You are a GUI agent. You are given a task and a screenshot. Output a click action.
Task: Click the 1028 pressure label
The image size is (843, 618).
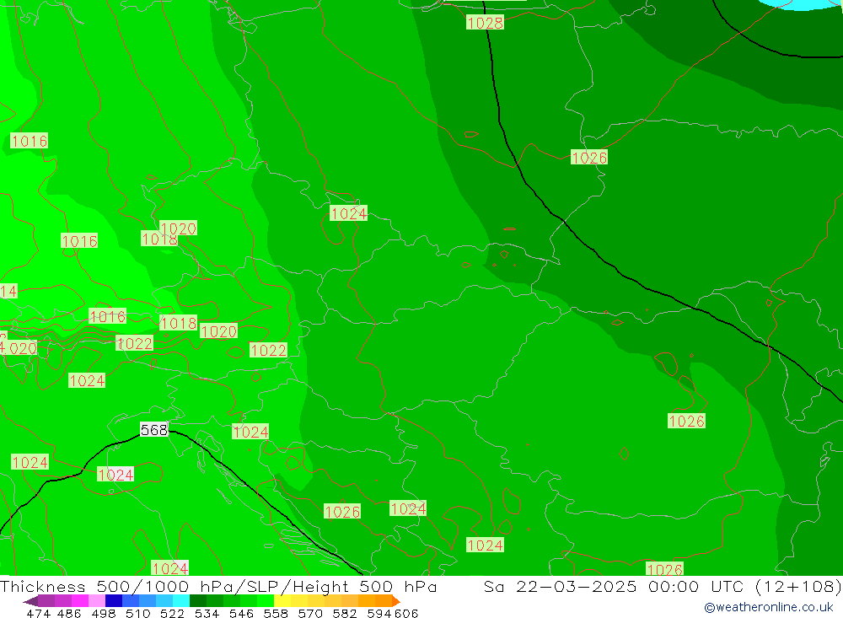485,23
